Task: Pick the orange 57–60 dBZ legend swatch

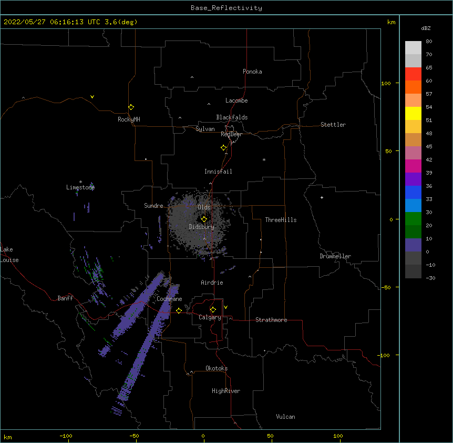Action: coord(413,87)
